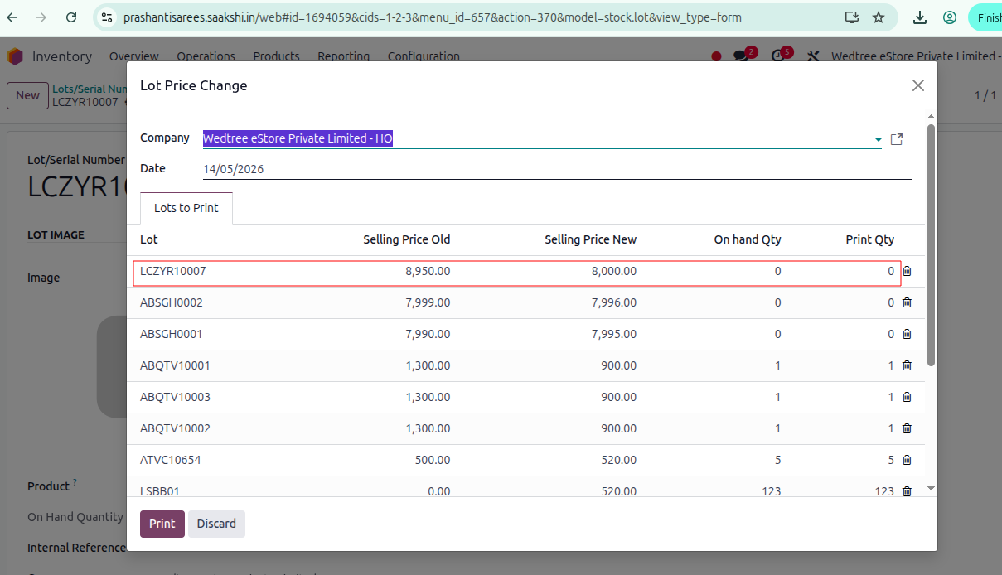Reload the browser page
The height and width of the screenshot is (575, 1002).
pos(71,17)
